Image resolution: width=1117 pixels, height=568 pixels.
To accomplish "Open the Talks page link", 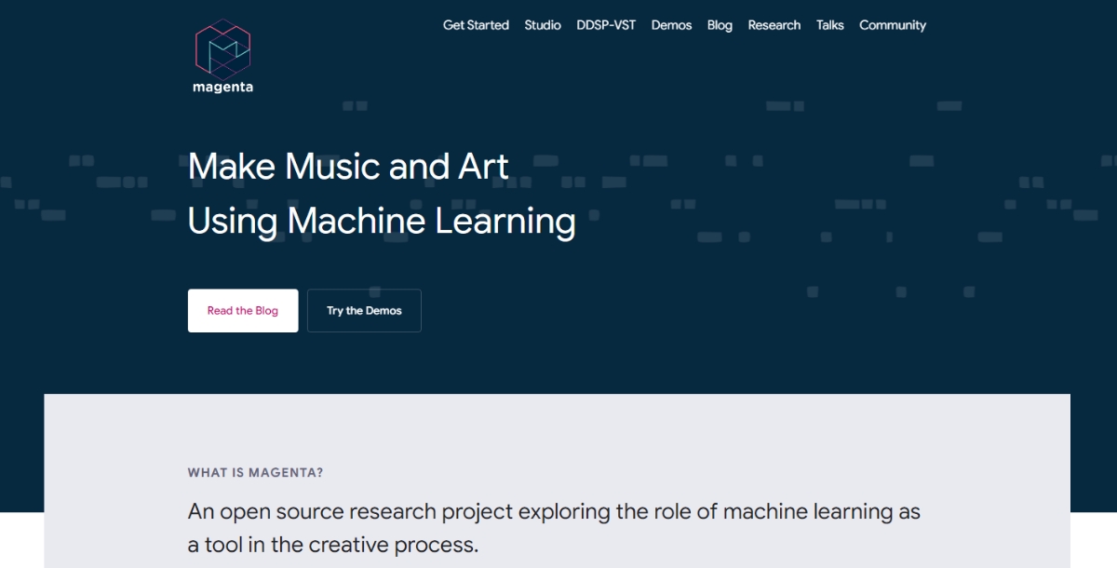I will [829, 25].
